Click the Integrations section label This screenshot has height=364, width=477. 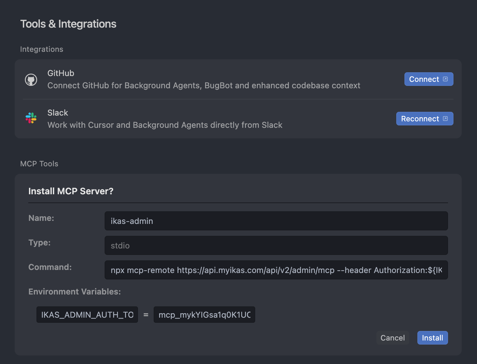42,49
